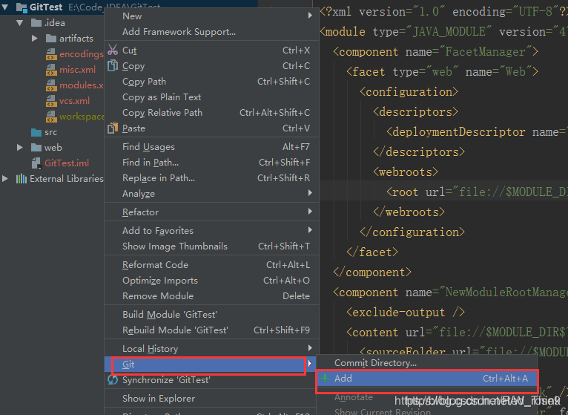Click the deploymentDescriptor line in editor

pyautogui.click(x=476, y=131)
